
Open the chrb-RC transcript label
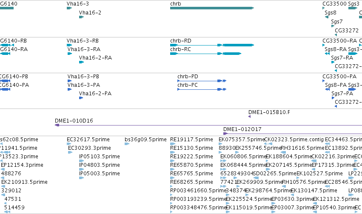180,49
